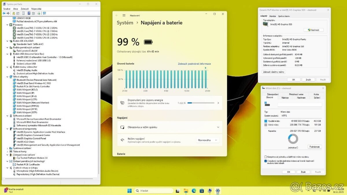Click the blue question mark help icon
The height and width of the screenshot is (195, 347).
click(29, 13)
